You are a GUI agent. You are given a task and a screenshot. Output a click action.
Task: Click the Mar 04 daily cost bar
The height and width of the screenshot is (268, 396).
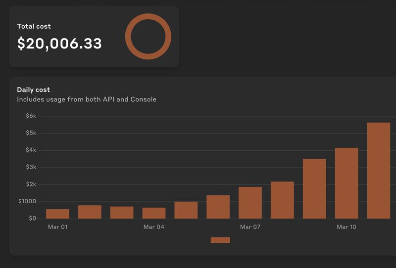click(154, 213)
